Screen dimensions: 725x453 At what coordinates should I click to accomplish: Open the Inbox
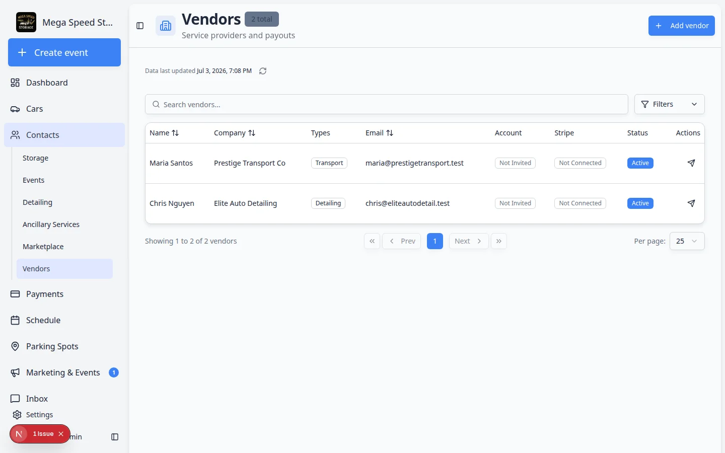tap(64, 399)
